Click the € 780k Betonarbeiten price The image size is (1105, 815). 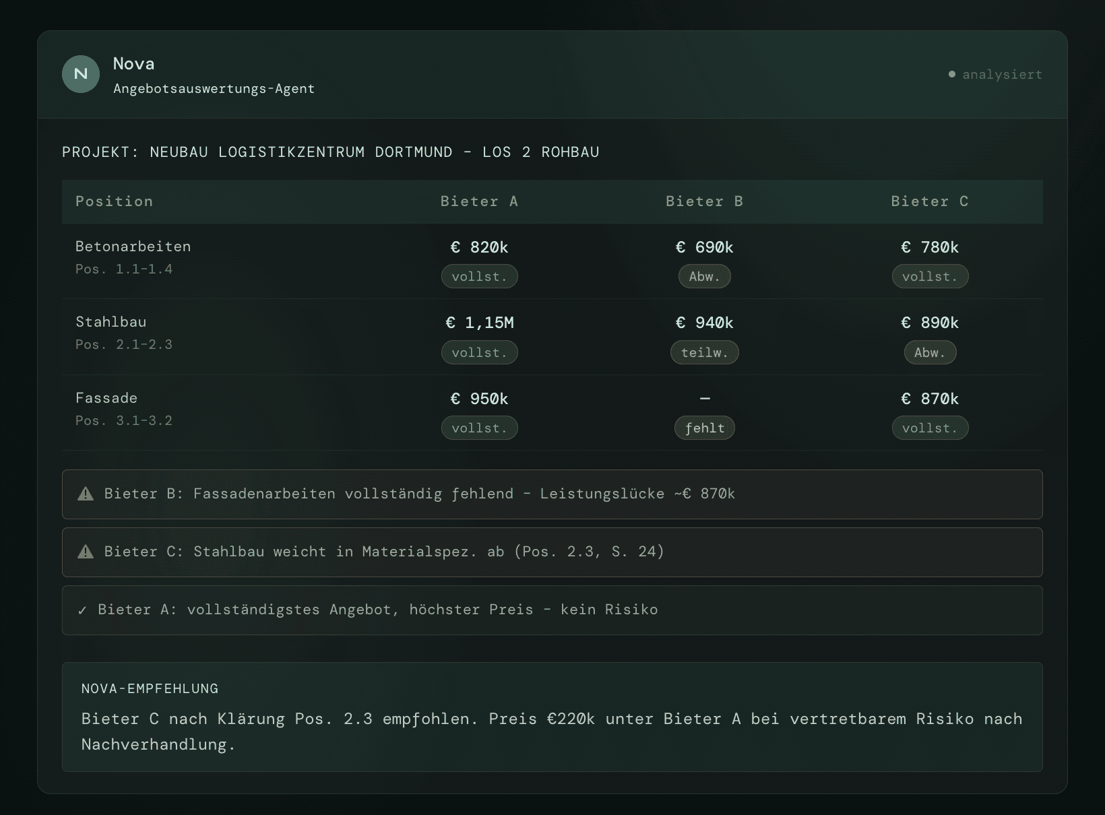(x=930, y=247)
